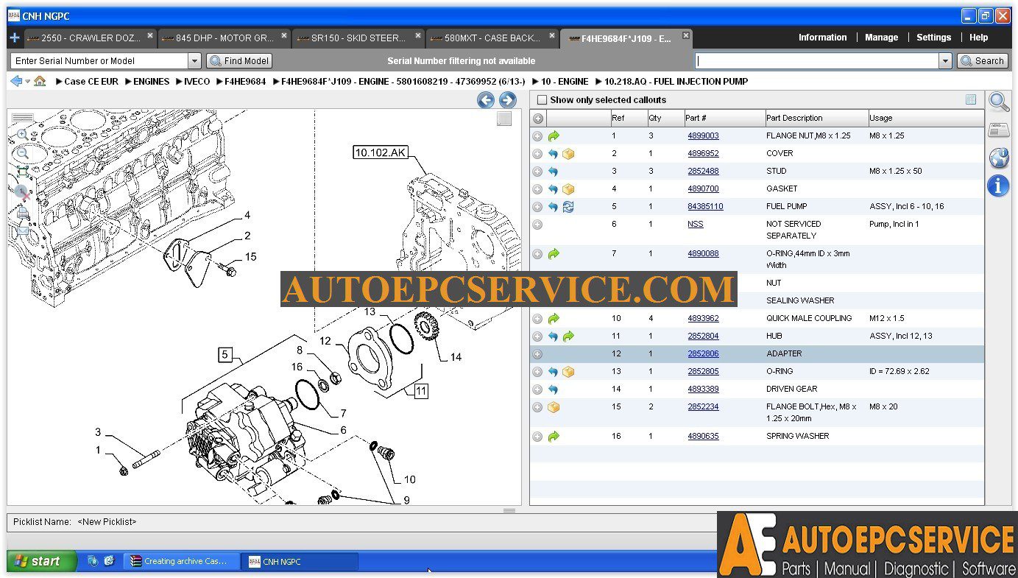
Task: Go to next illustration with right arrow
Action: (x=508, y=100)
